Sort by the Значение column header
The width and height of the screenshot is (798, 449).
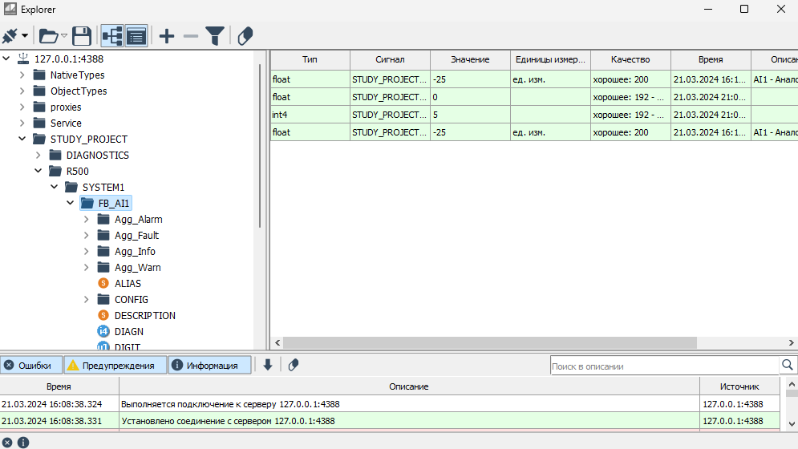470,60
